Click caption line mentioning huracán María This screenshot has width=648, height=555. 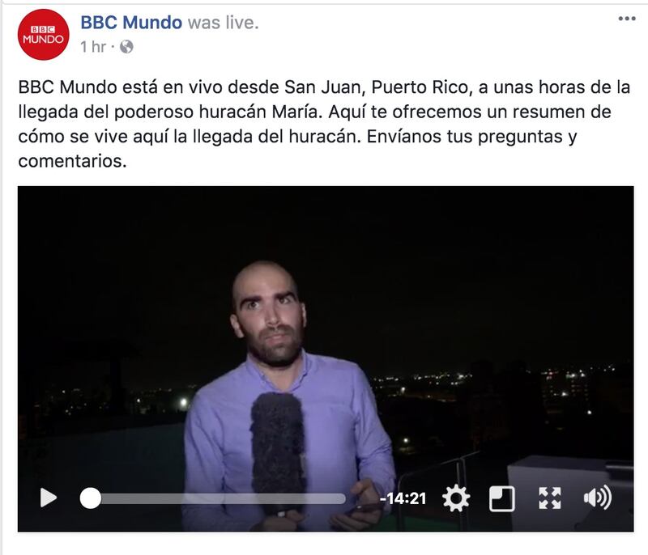click(x=314, y=112)
